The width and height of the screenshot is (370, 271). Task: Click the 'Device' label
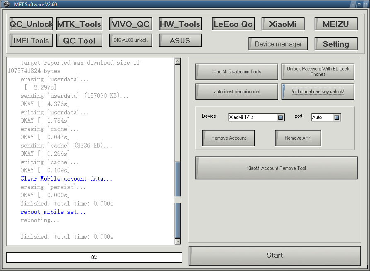pyautogui.click(x=209, y=116)
